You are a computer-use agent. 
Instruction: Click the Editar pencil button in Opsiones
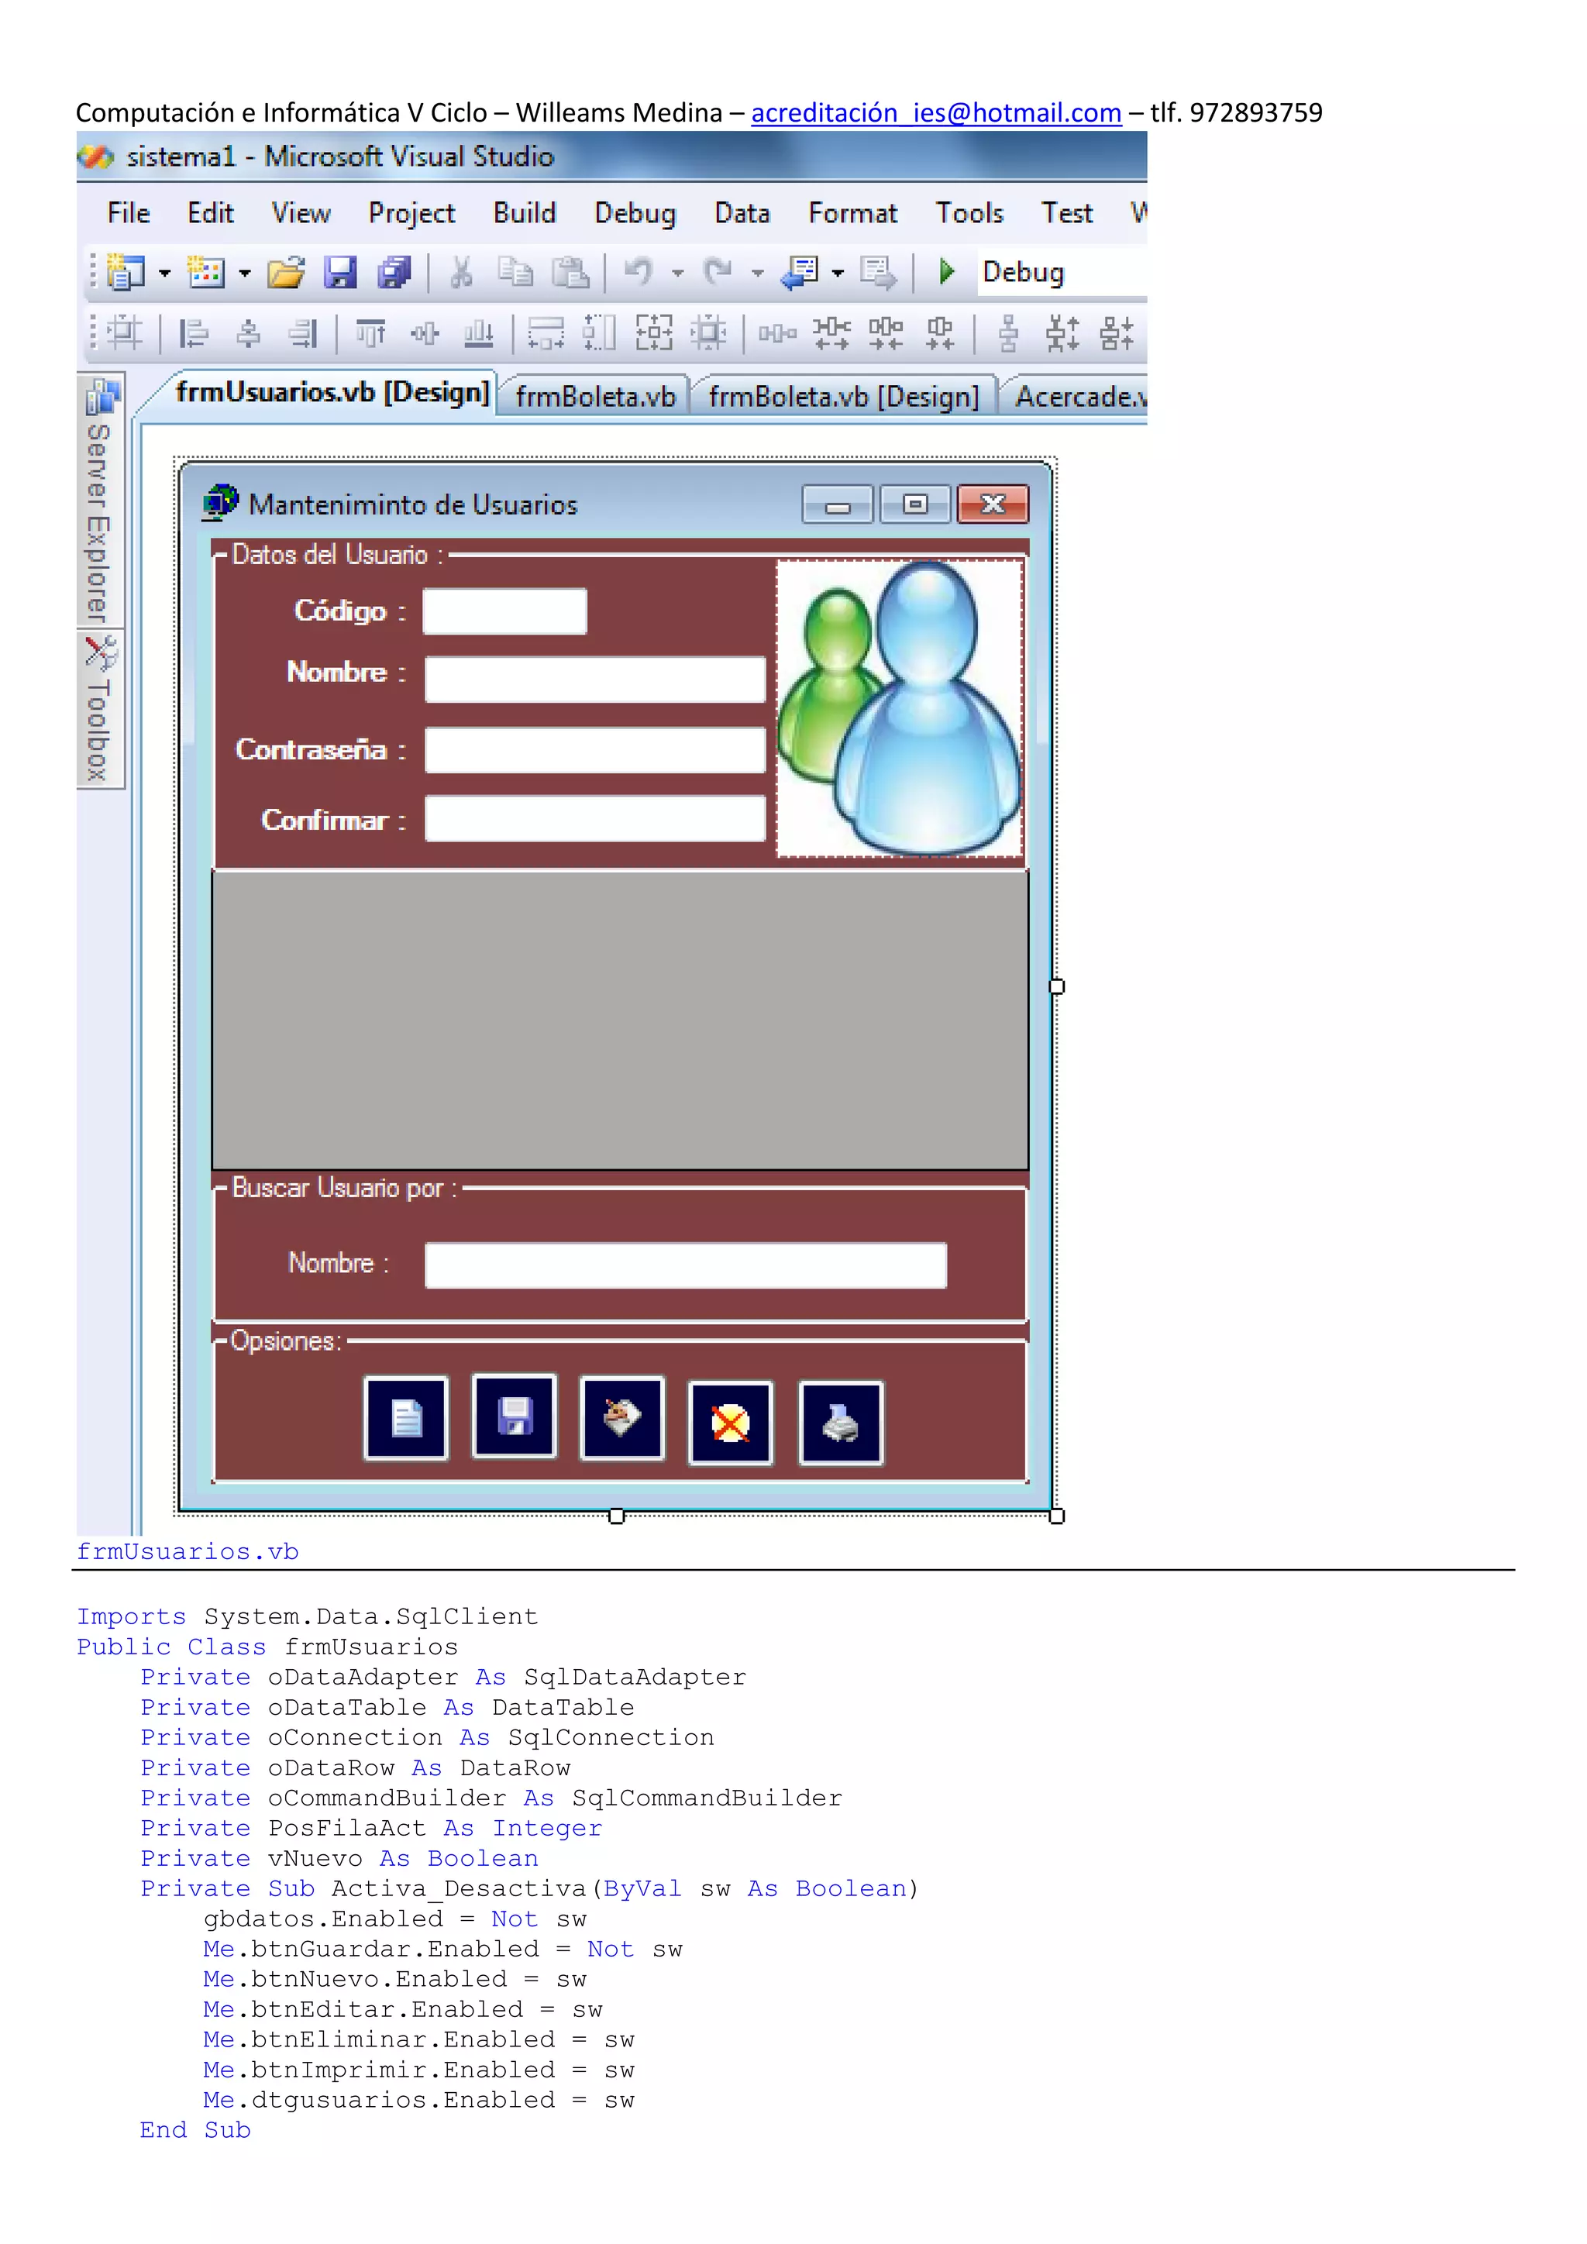click(x=622, y=1418)
